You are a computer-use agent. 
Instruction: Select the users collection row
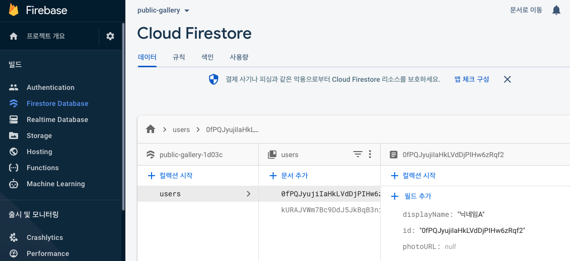click(198, 194)
